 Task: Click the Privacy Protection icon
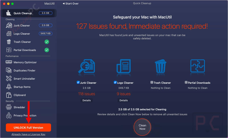pyautogui.click(x=9, y=115)
